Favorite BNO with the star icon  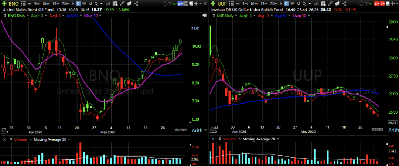pos(165,4)
